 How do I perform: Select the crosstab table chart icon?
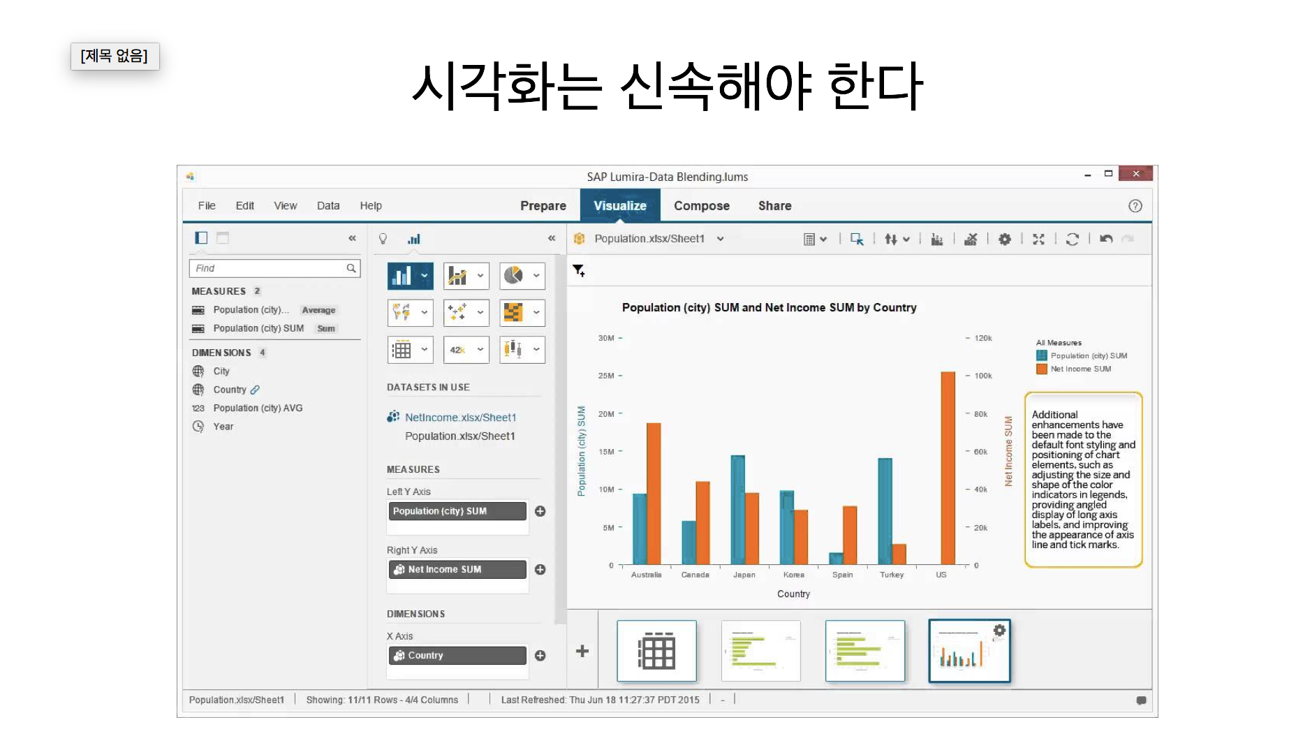coord(402,349)
